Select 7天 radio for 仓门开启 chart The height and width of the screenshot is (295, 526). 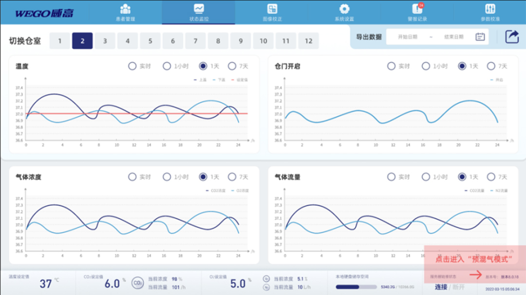491,66
